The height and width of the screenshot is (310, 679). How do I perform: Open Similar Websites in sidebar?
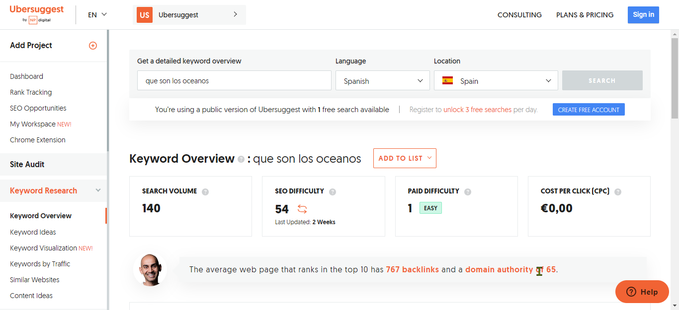pyautogui.click(x=35, y=280)
